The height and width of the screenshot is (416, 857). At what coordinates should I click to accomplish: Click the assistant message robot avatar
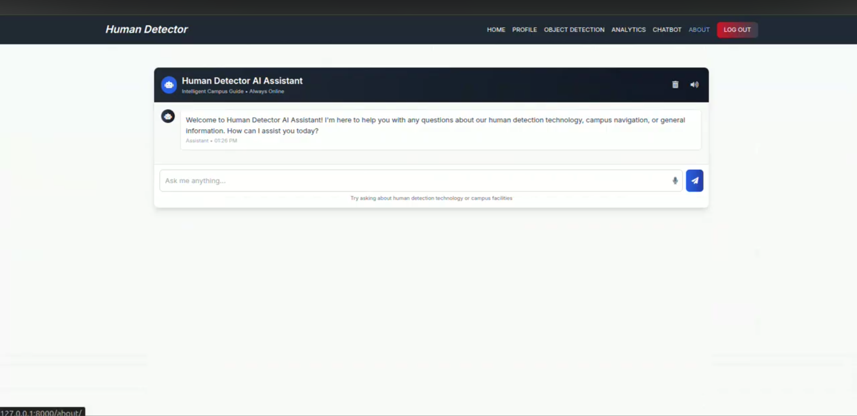coord(168,116)
